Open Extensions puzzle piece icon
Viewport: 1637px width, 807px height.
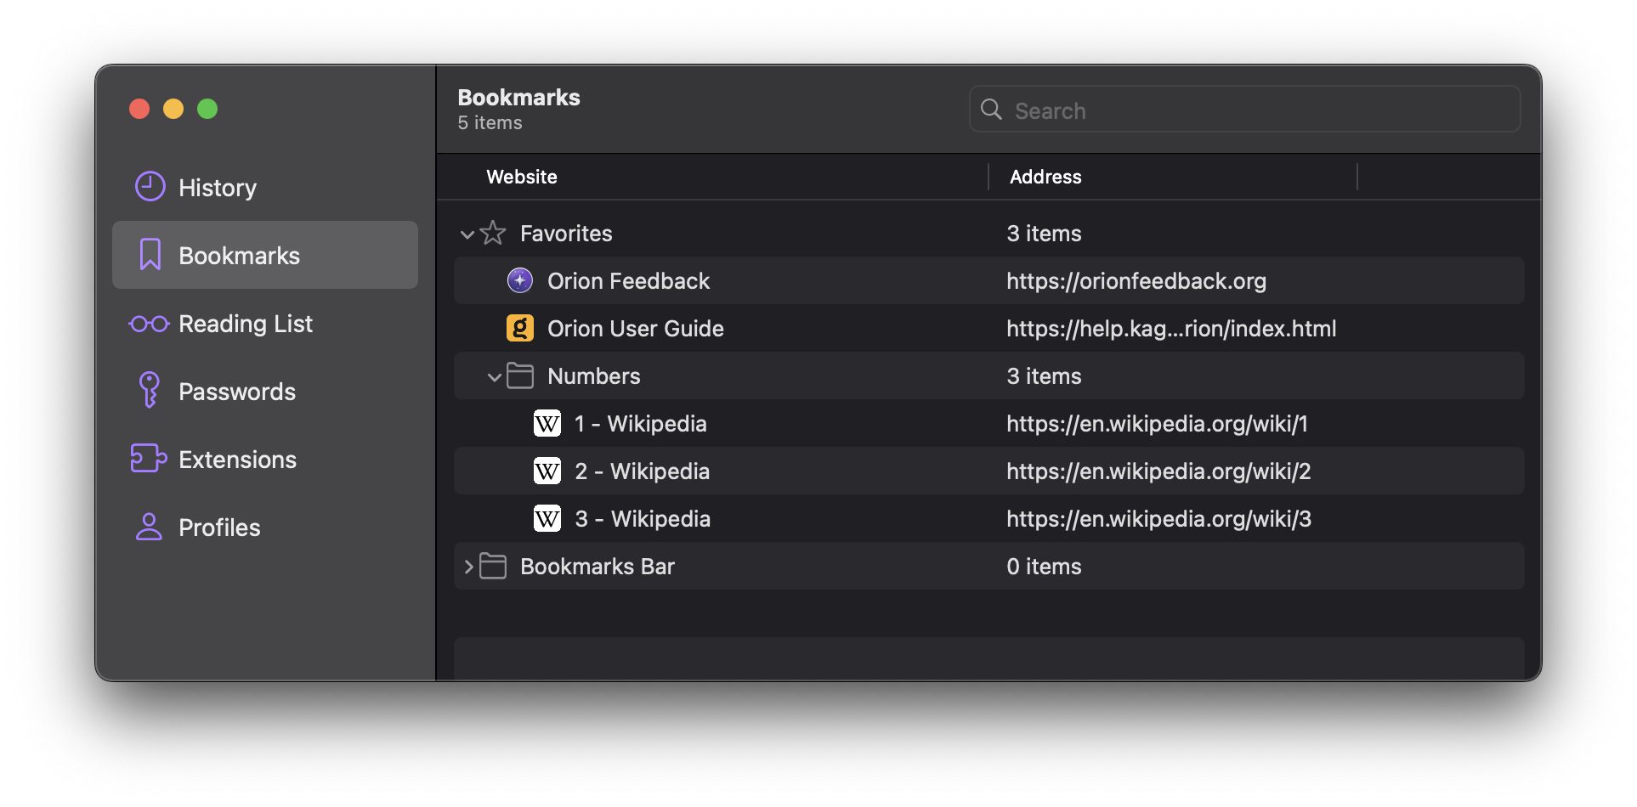(x=149, y=459)
